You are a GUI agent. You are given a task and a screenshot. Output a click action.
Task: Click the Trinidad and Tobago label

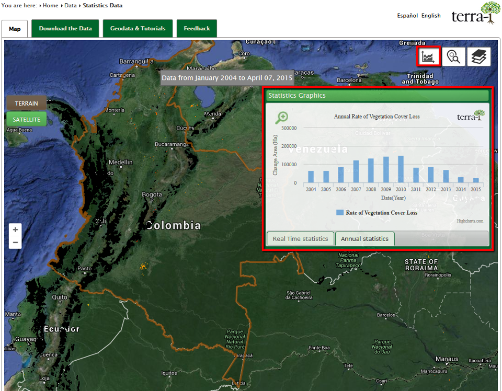pyautogui.click(x=420, y=79)
